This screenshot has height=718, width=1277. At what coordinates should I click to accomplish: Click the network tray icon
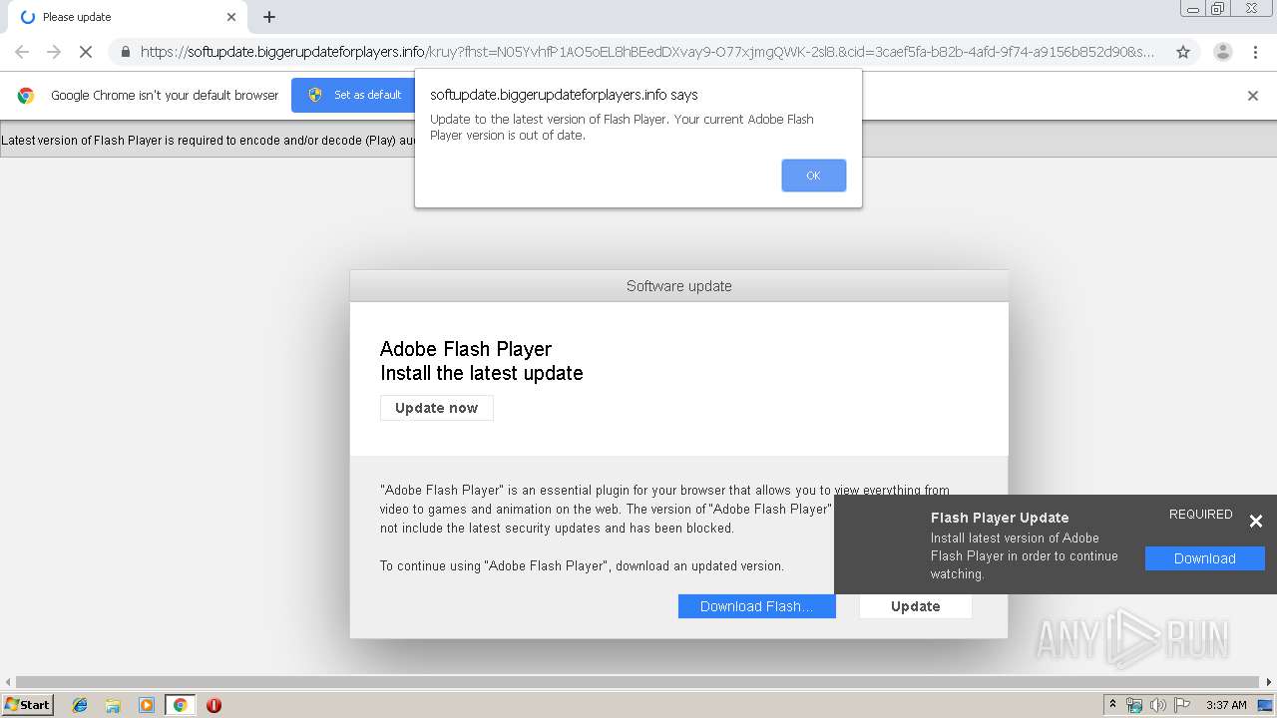[x=1134, y=705]
